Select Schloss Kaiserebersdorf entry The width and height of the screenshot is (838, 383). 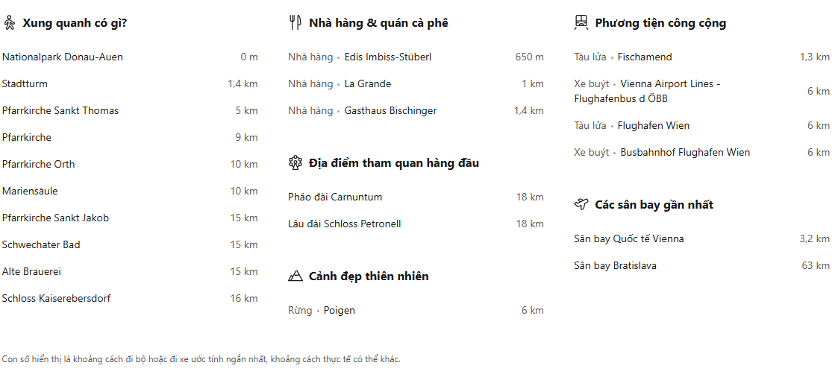57,299
